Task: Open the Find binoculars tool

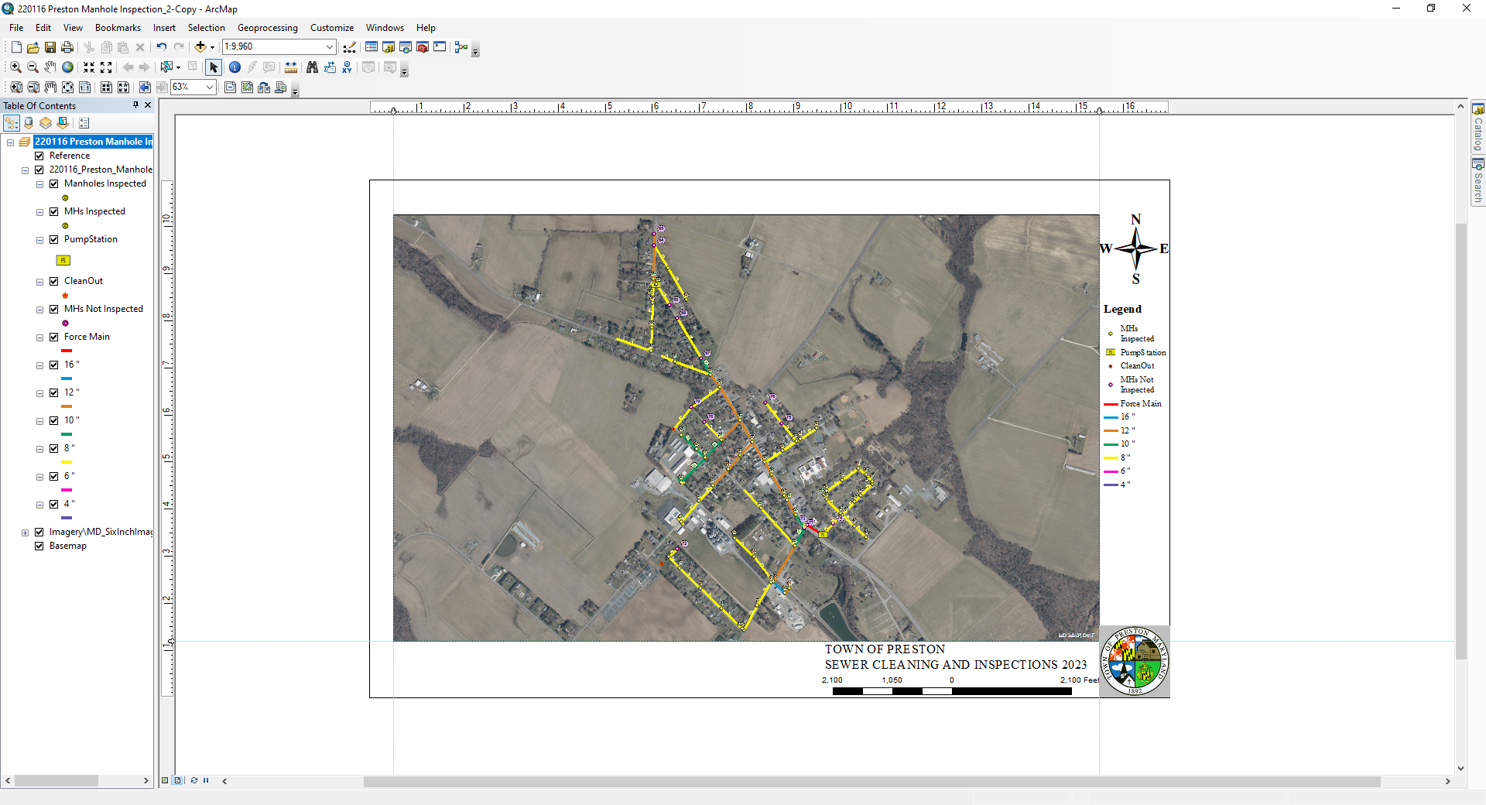Action: pos(312,67)
